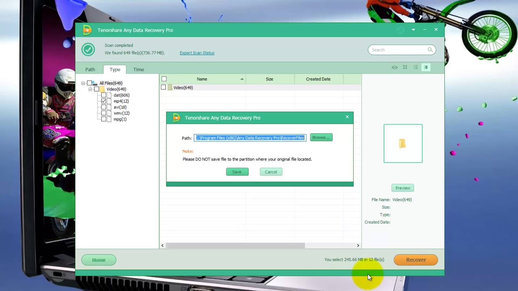Viewport: 518px width, 291px height.
Task: Check the wmv(12) checkbox
Action: [104, 113]
